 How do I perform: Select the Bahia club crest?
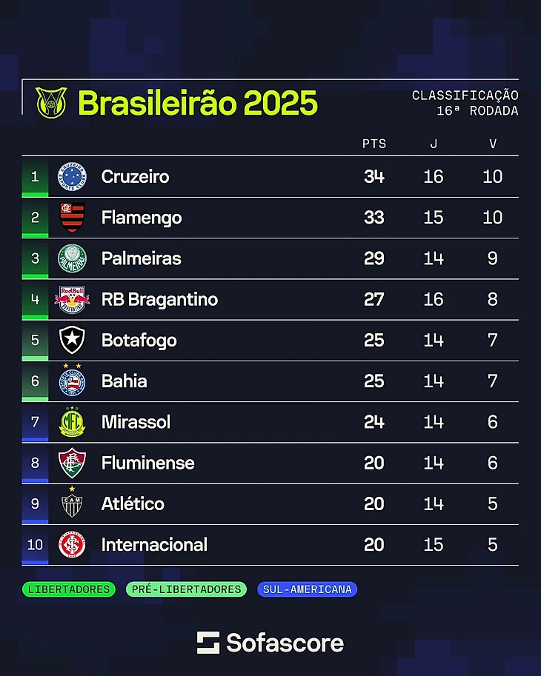pos(72,381)
